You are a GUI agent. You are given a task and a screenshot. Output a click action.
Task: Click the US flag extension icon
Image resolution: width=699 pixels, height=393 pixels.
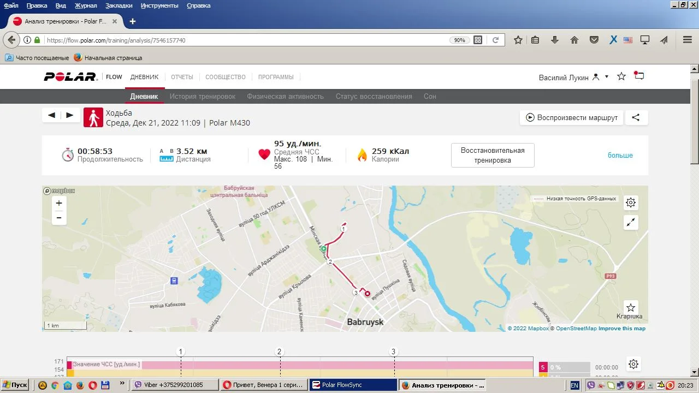[628, 40]
